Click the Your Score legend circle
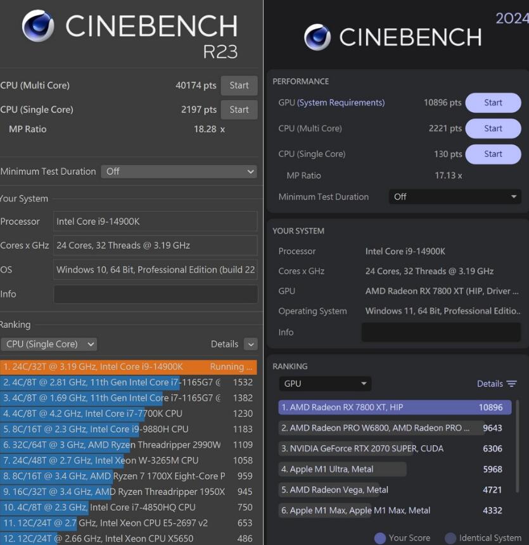 379,538
